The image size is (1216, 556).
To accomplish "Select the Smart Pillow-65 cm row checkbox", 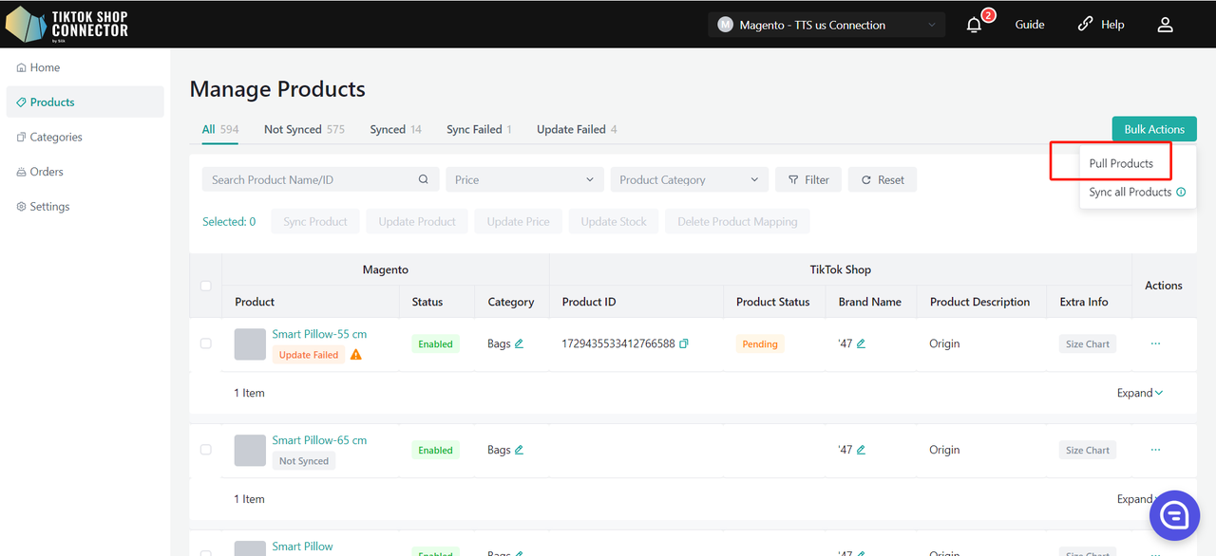I will (x=205, y=450).
